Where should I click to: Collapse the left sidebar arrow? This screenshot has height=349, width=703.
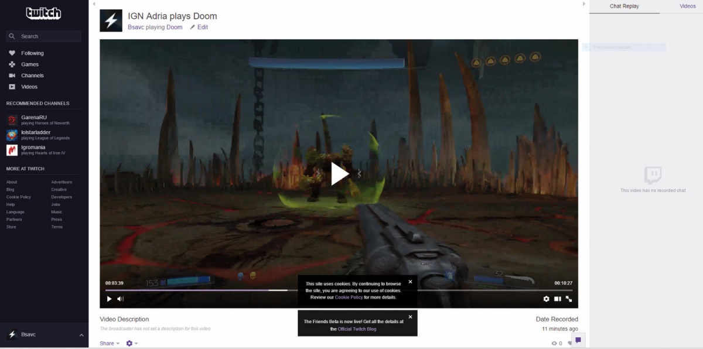(94, 4)
